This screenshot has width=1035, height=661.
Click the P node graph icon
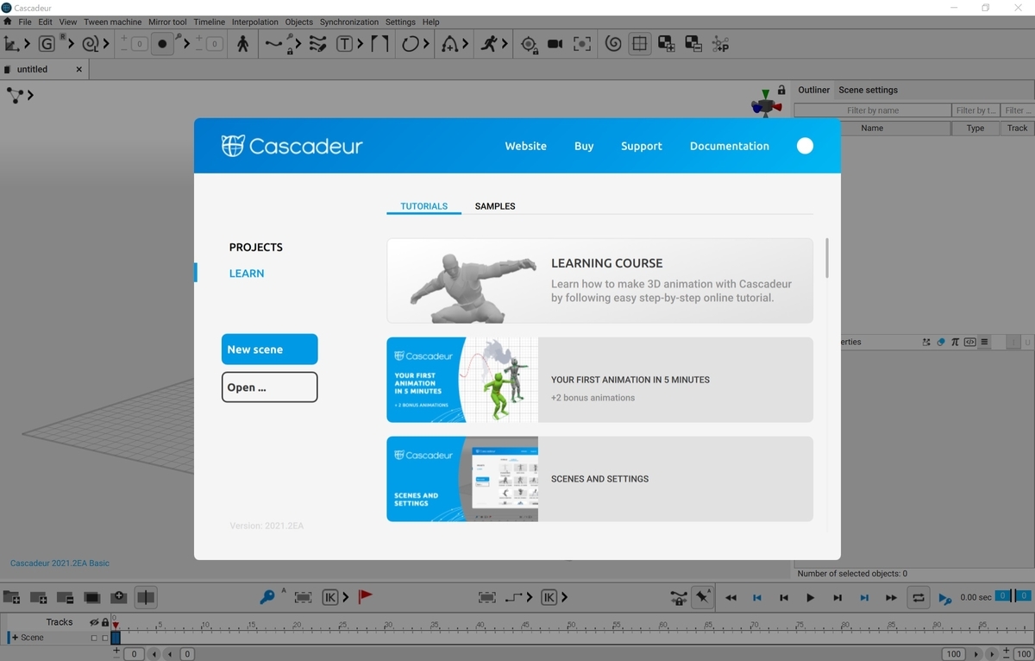[x=720, y=43]
